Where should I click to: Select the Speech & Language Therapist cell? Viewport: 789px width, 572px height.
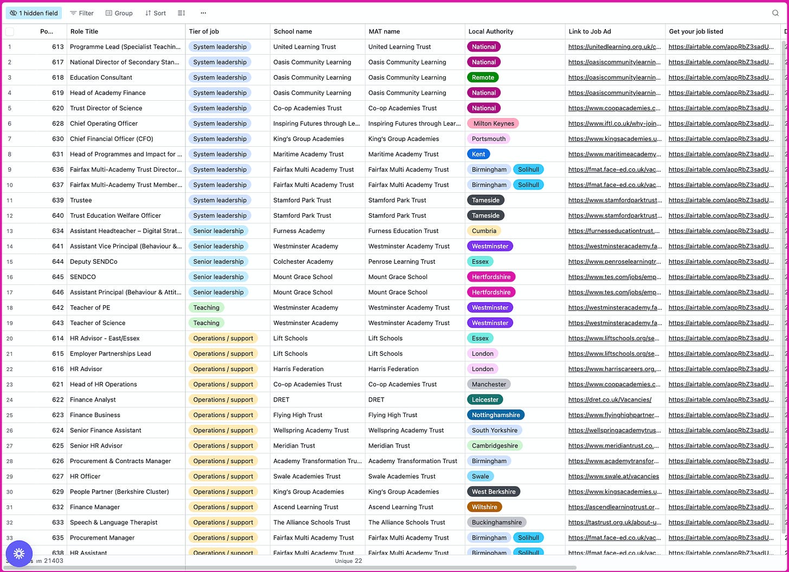click(x=126, y=523)
